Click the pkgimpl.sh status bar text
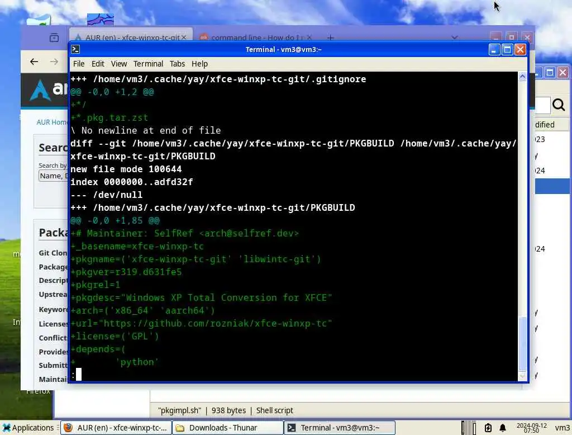This screenshot has width=572, height=435. 226,410
